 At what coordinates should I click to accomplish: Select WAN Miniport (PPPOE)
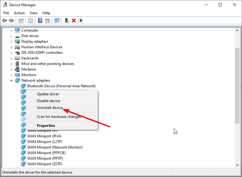pos(46,153)
